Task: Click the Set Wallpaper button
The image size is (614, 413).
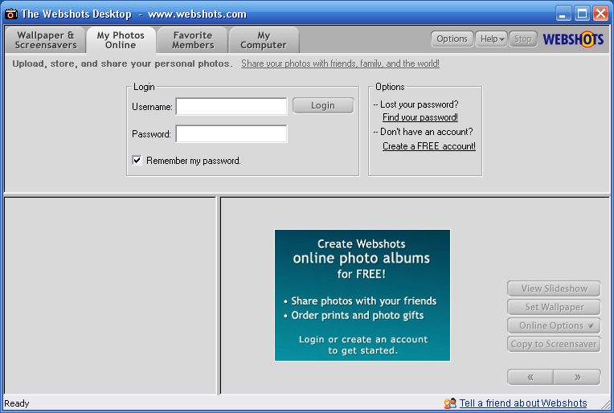Action: [x=554, y=307]
